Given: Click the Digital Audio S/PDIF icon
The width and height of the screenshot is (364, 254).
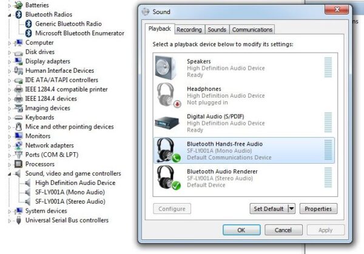Looking at the screenshot, I should tap(166, 123).
